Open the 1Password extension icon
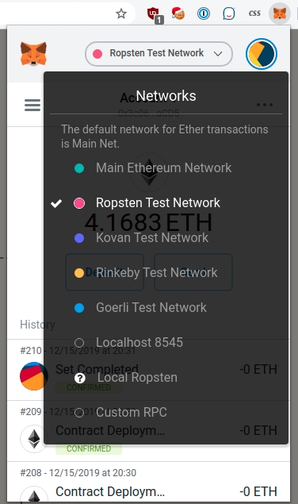The height and width of the screenshot is (504, 298). tap(204, 13)
